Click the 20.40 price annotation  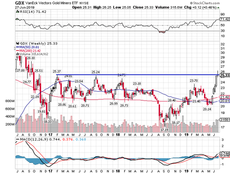click(172, 101)
